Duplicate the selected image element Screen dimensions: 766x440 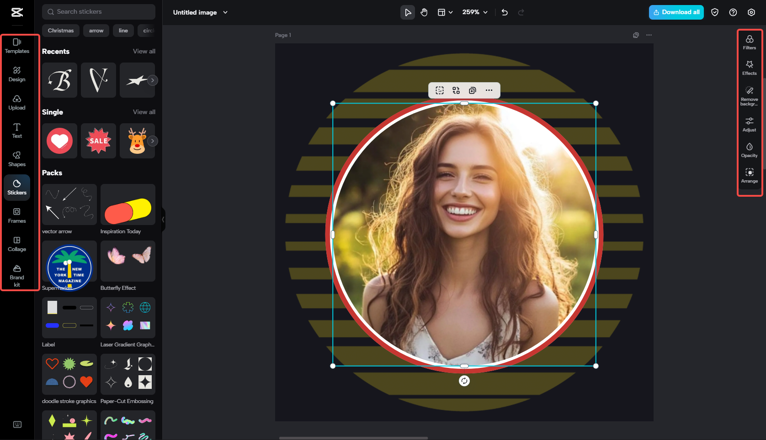click(472, 90)
